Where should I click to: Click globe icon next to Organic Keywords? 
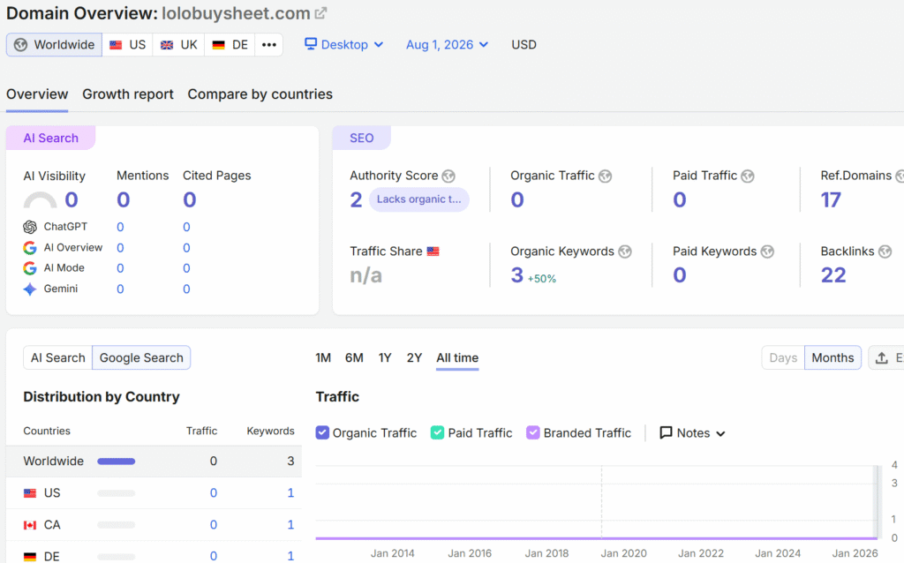(x=625, y=251)
